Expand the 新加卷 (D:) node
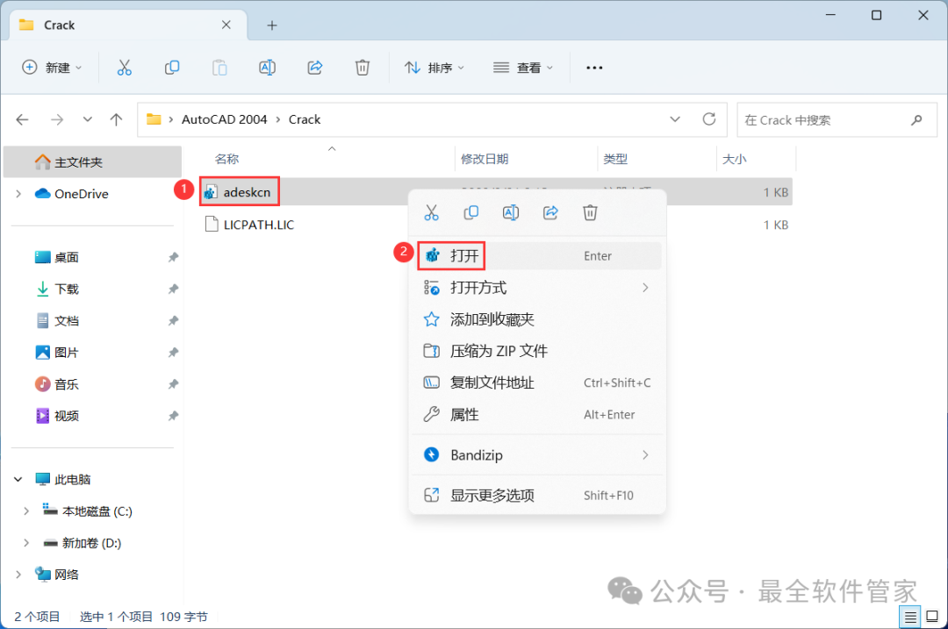Image resolution: width=948 pixels, height=629 pixels. click(26, 543)
